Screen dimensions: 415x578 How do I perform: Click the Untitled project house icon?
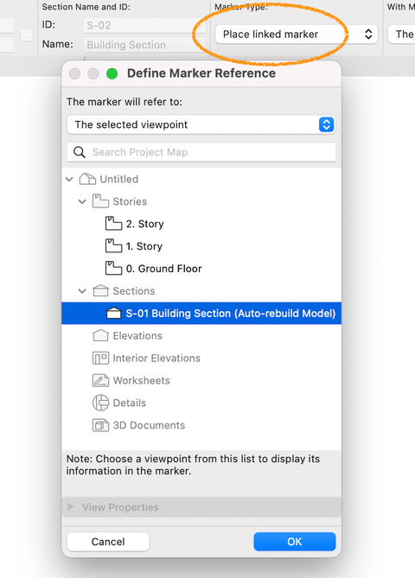pos(87,179)
